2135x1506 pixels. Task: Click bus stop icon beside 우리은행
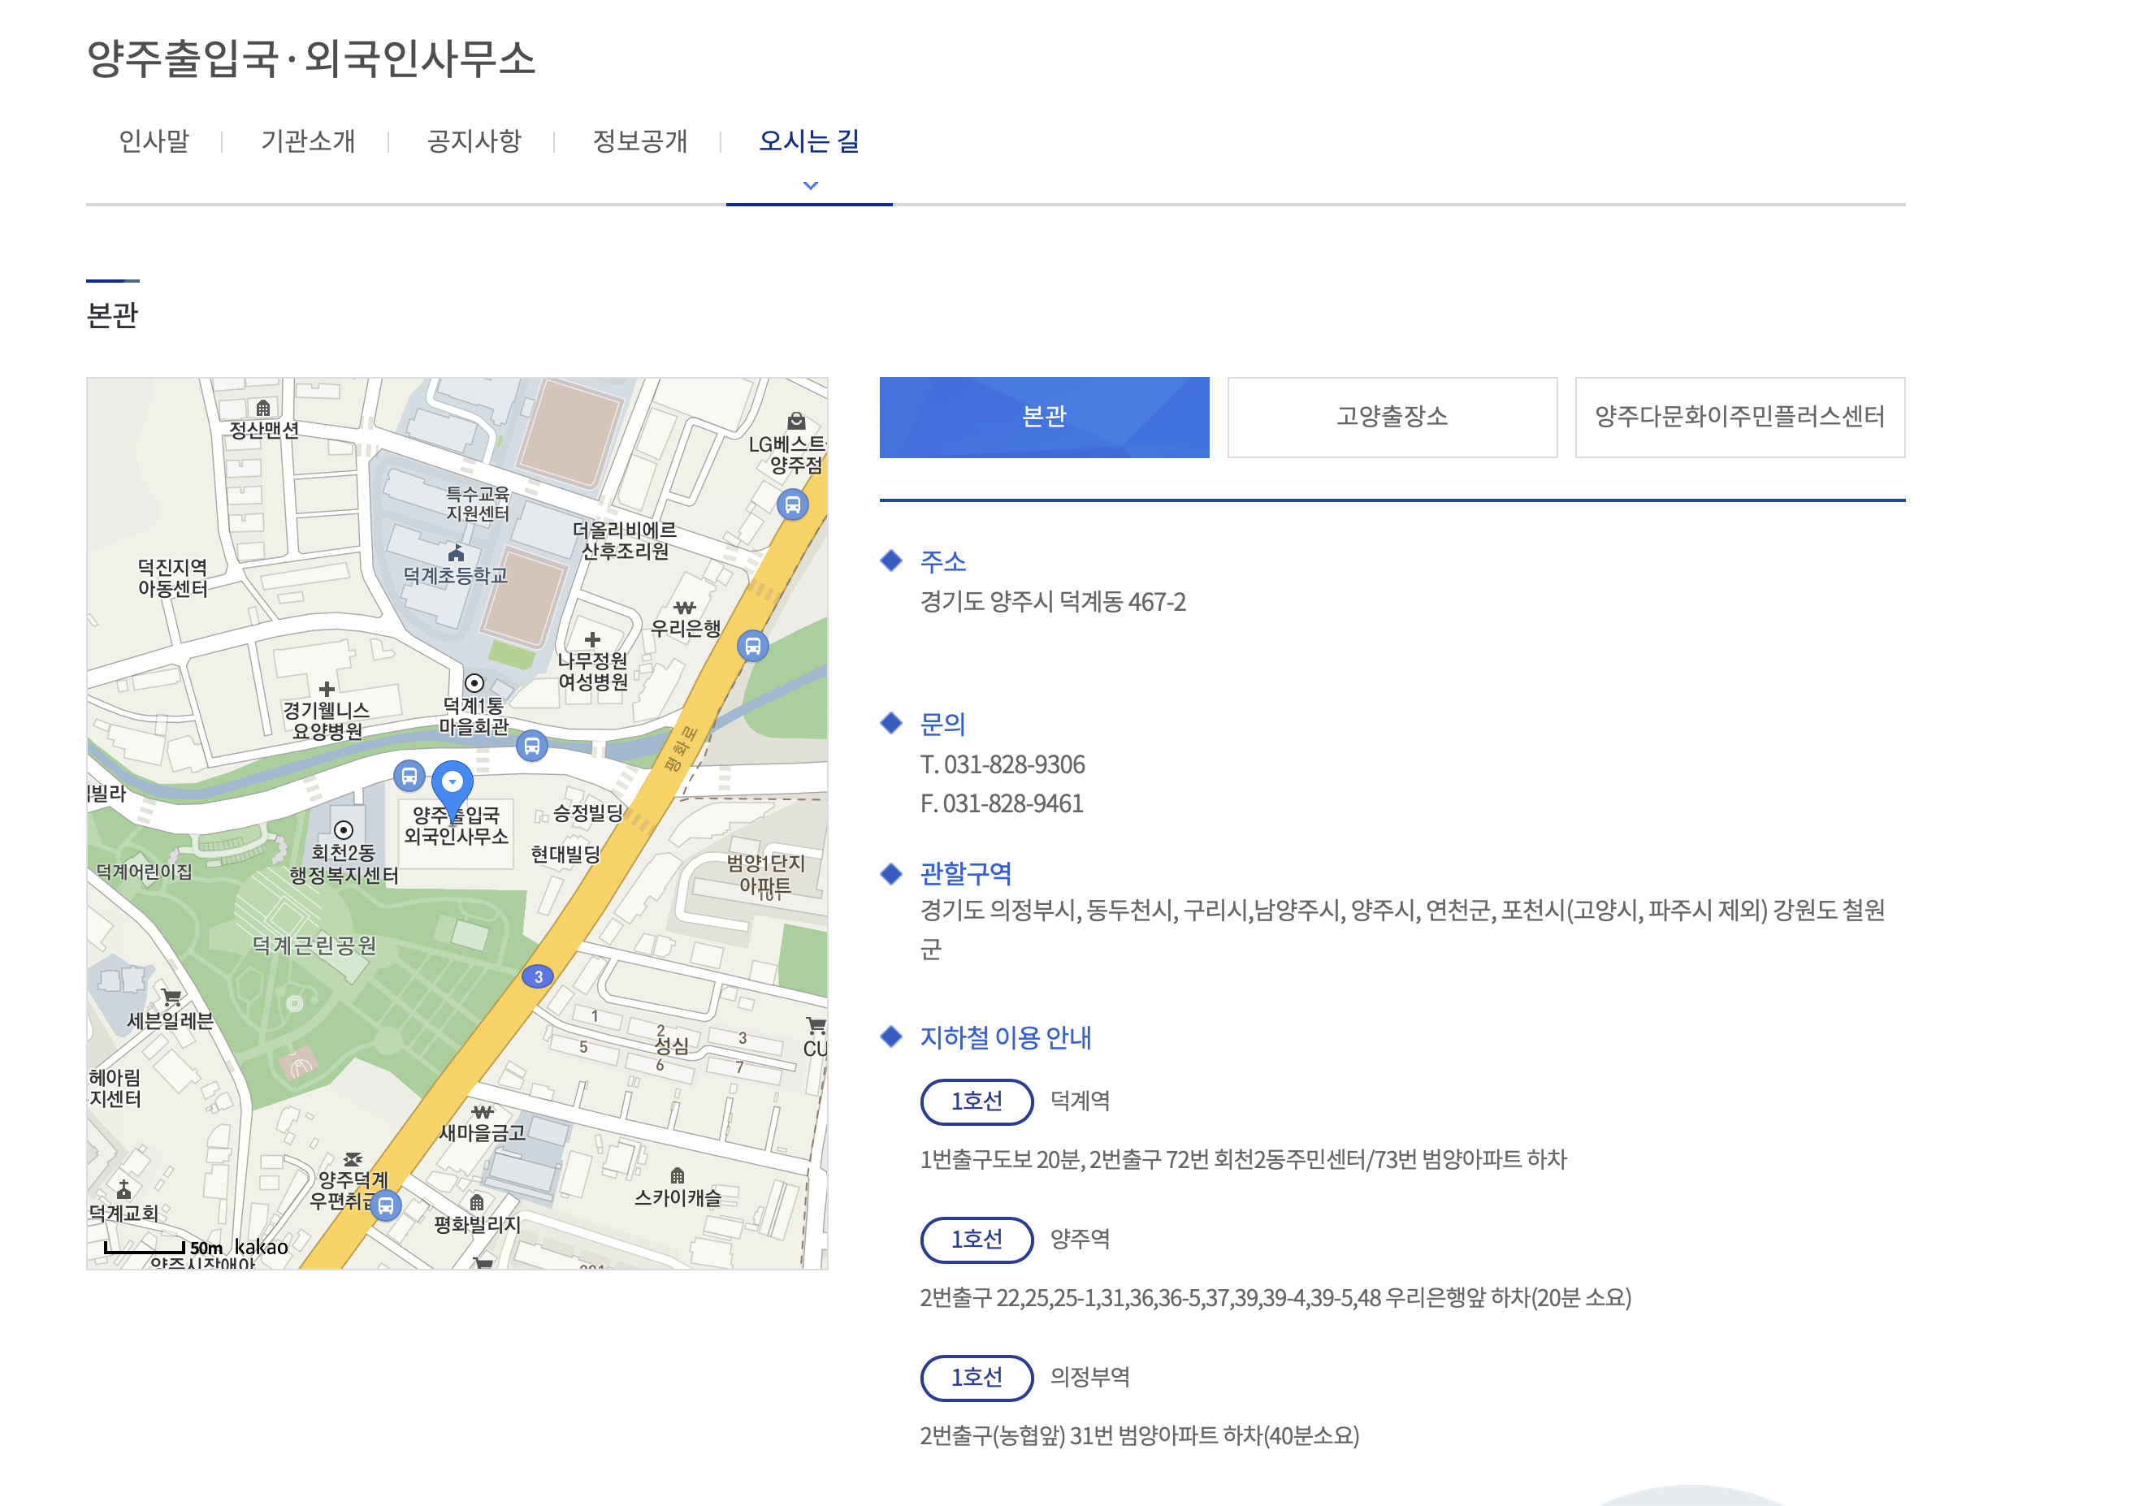(752, 645)
